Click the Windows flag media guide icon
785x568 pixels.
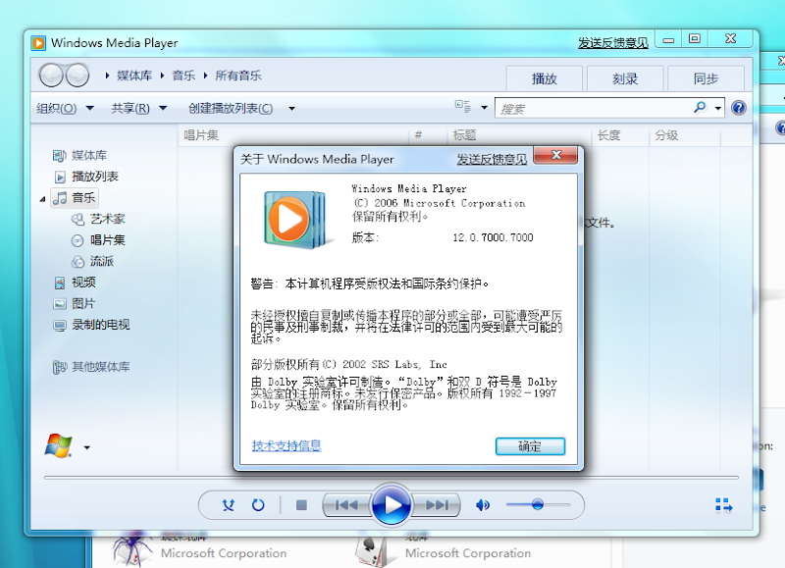pyautogui.click(x=59, y=445)
